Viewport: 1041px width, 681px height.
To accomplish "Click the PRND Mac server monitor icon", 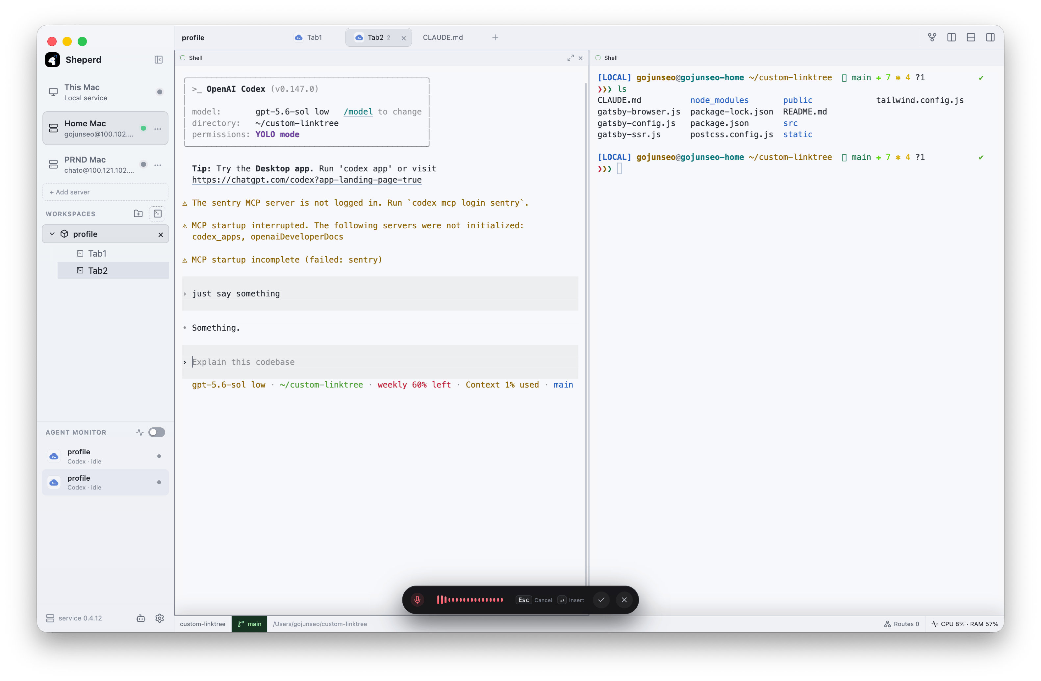I will click(x=53, y=164).
